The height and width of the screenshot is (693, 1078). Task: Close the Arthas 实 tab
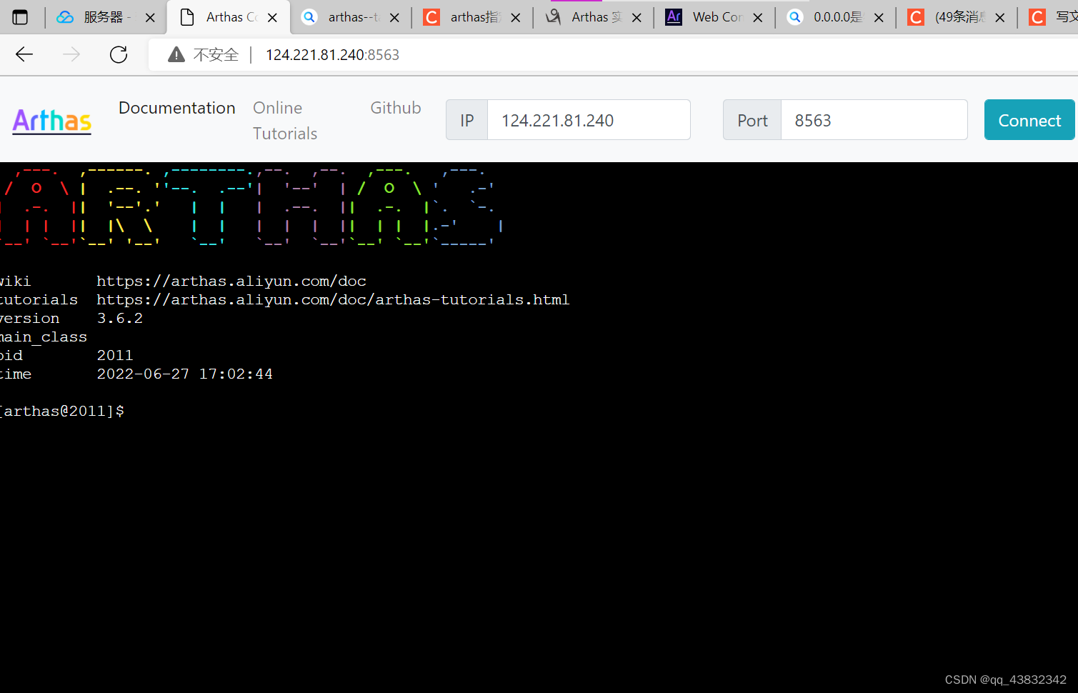pos(637,17)
